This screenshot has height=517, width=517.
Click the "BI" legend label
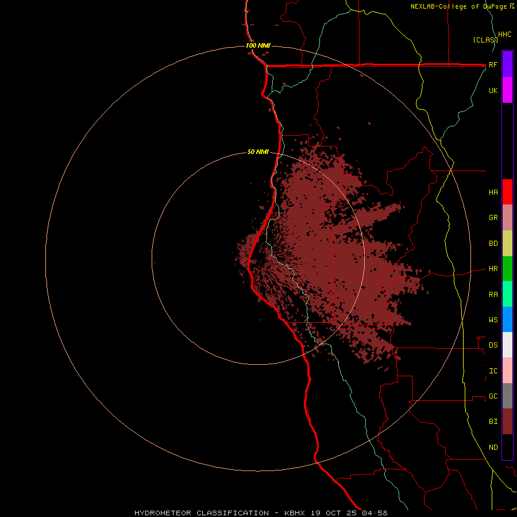[x=493, y=422]
